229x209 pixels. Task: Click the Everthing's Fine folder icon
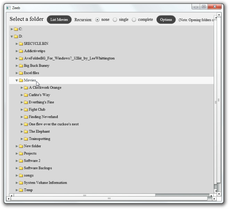coord(26,102)
